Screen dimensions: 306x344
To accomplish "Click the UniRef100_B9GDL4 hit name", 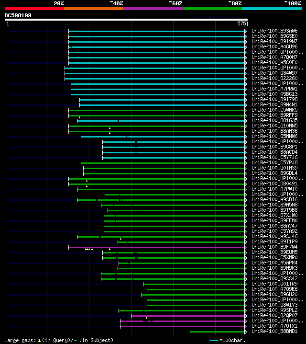I will (274, 173).
